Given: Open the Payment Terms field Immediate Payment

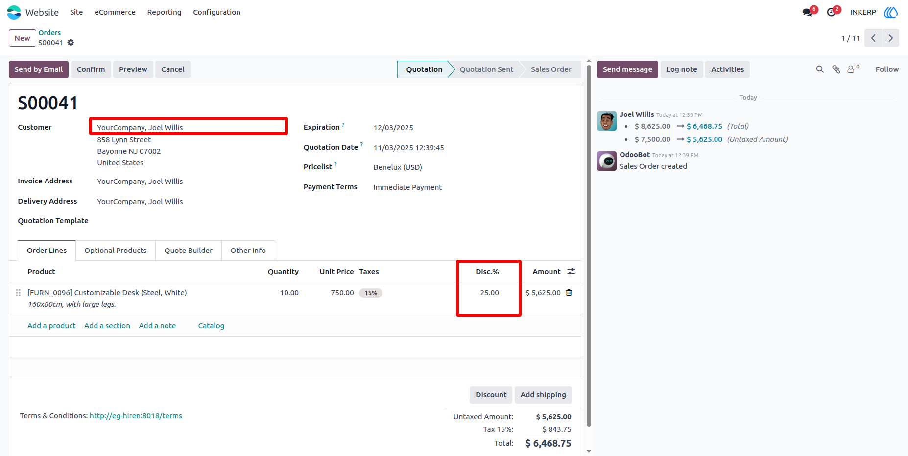Looking at the screenshot, I should [x=407, y=187].
